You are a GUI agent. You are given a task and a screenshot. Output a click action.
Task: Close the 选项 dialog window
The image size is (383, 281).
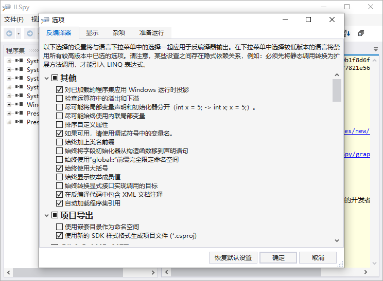pos(332,20)
